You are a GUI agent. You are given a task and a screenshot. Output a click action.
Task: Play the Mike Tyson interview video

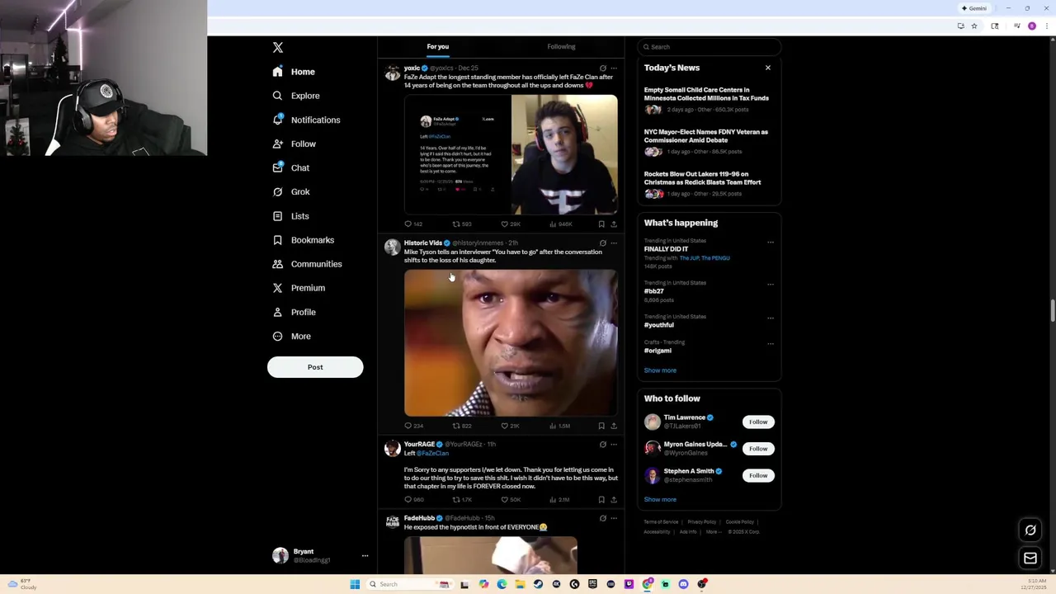pyautogui.click(x=511, y=342)
